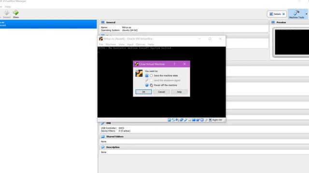
Task: Click the None text under Description
Action: click(103, 152)
